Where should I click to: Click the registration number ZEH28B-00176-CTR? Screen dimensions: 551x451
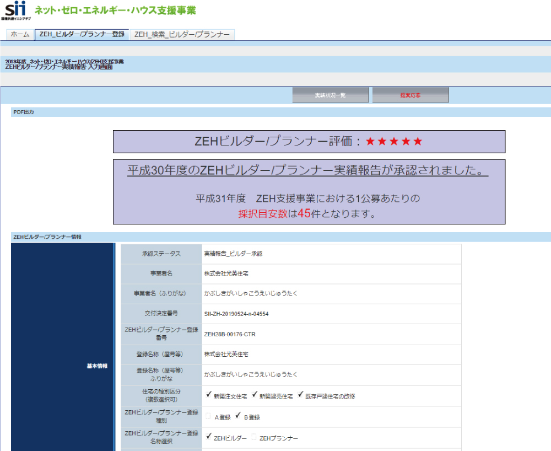coord(229,334)
